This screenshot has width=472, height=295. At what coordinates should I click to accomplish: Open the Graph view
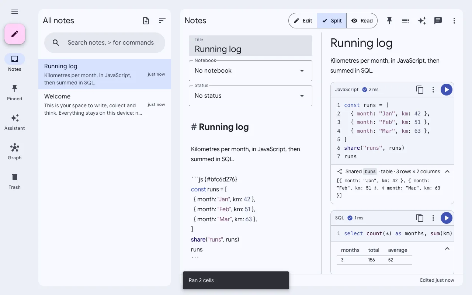pos(15,151)
